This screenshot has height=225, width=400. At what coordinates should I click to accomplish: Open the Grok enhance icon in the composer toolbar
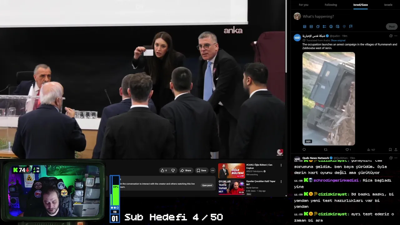click(x=318, y=27)
